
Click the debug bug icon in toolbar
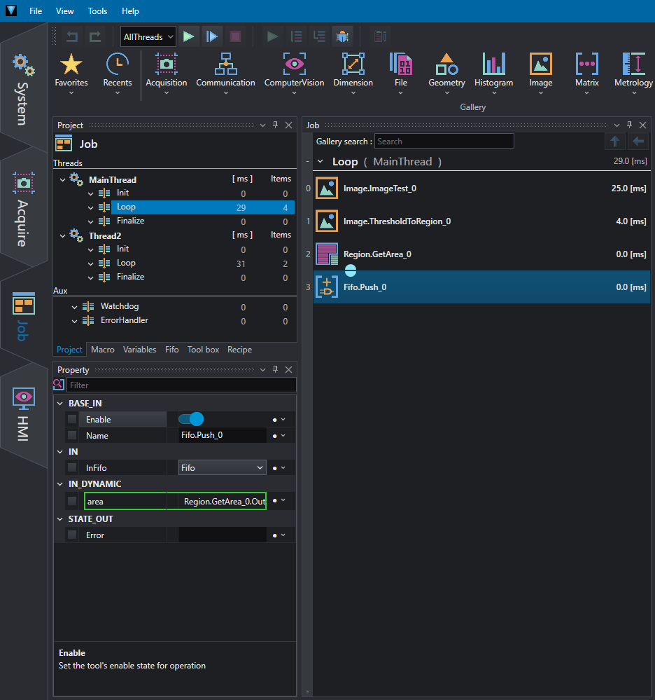tap(342, 36)
